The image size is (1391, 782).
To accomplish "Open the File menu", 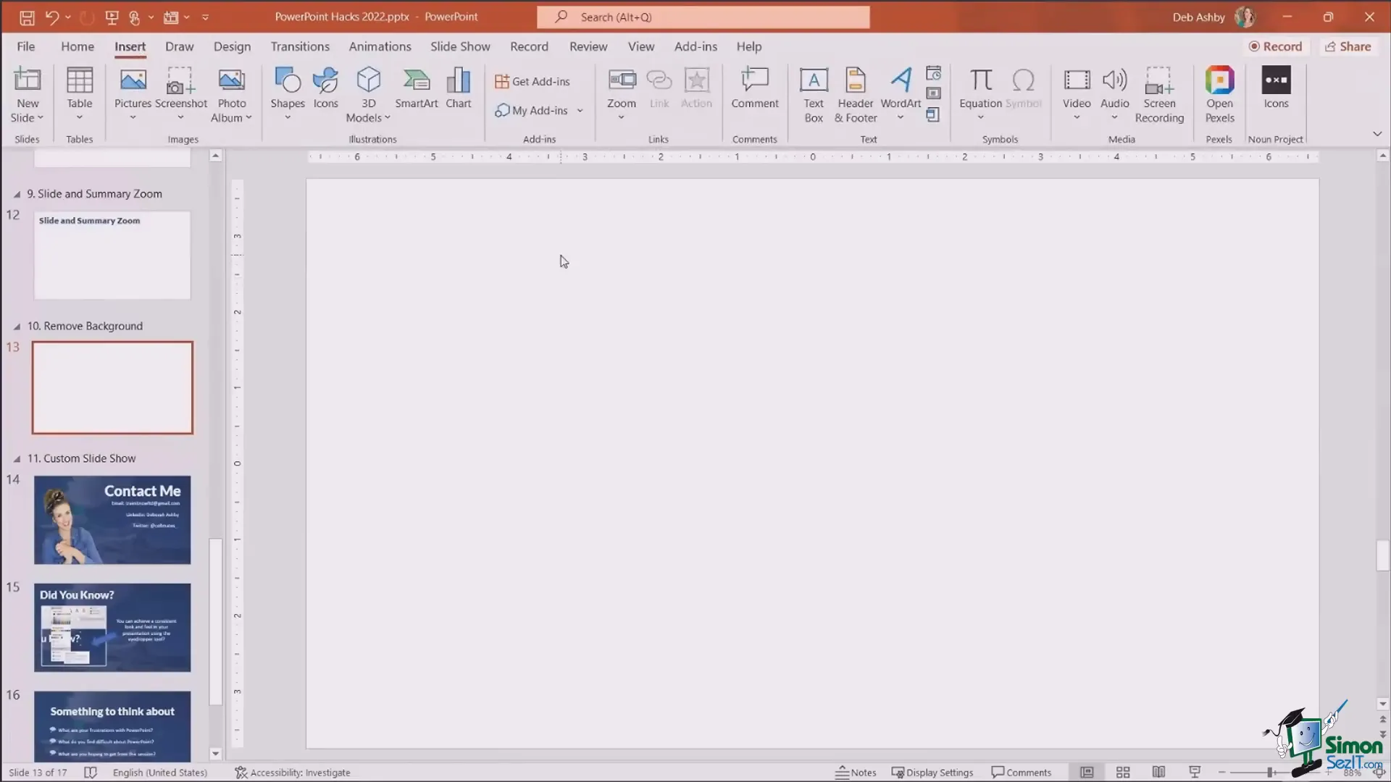I will [x=26, y=46].
